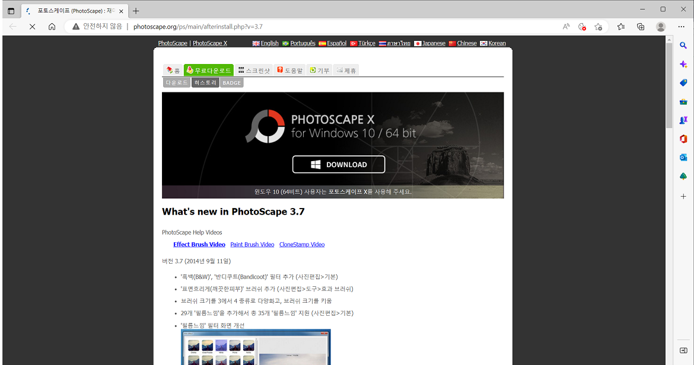The height and width of the screenshot is (365, 694).
Task: Stop loading the page
Action: 32,27
